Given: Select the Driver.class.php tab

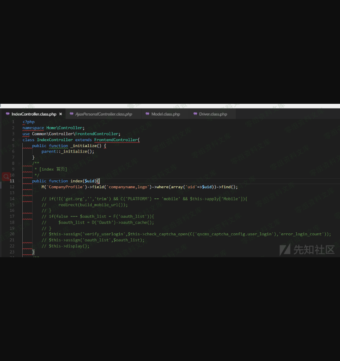Looking at the screenshot, I should point(213,114).
